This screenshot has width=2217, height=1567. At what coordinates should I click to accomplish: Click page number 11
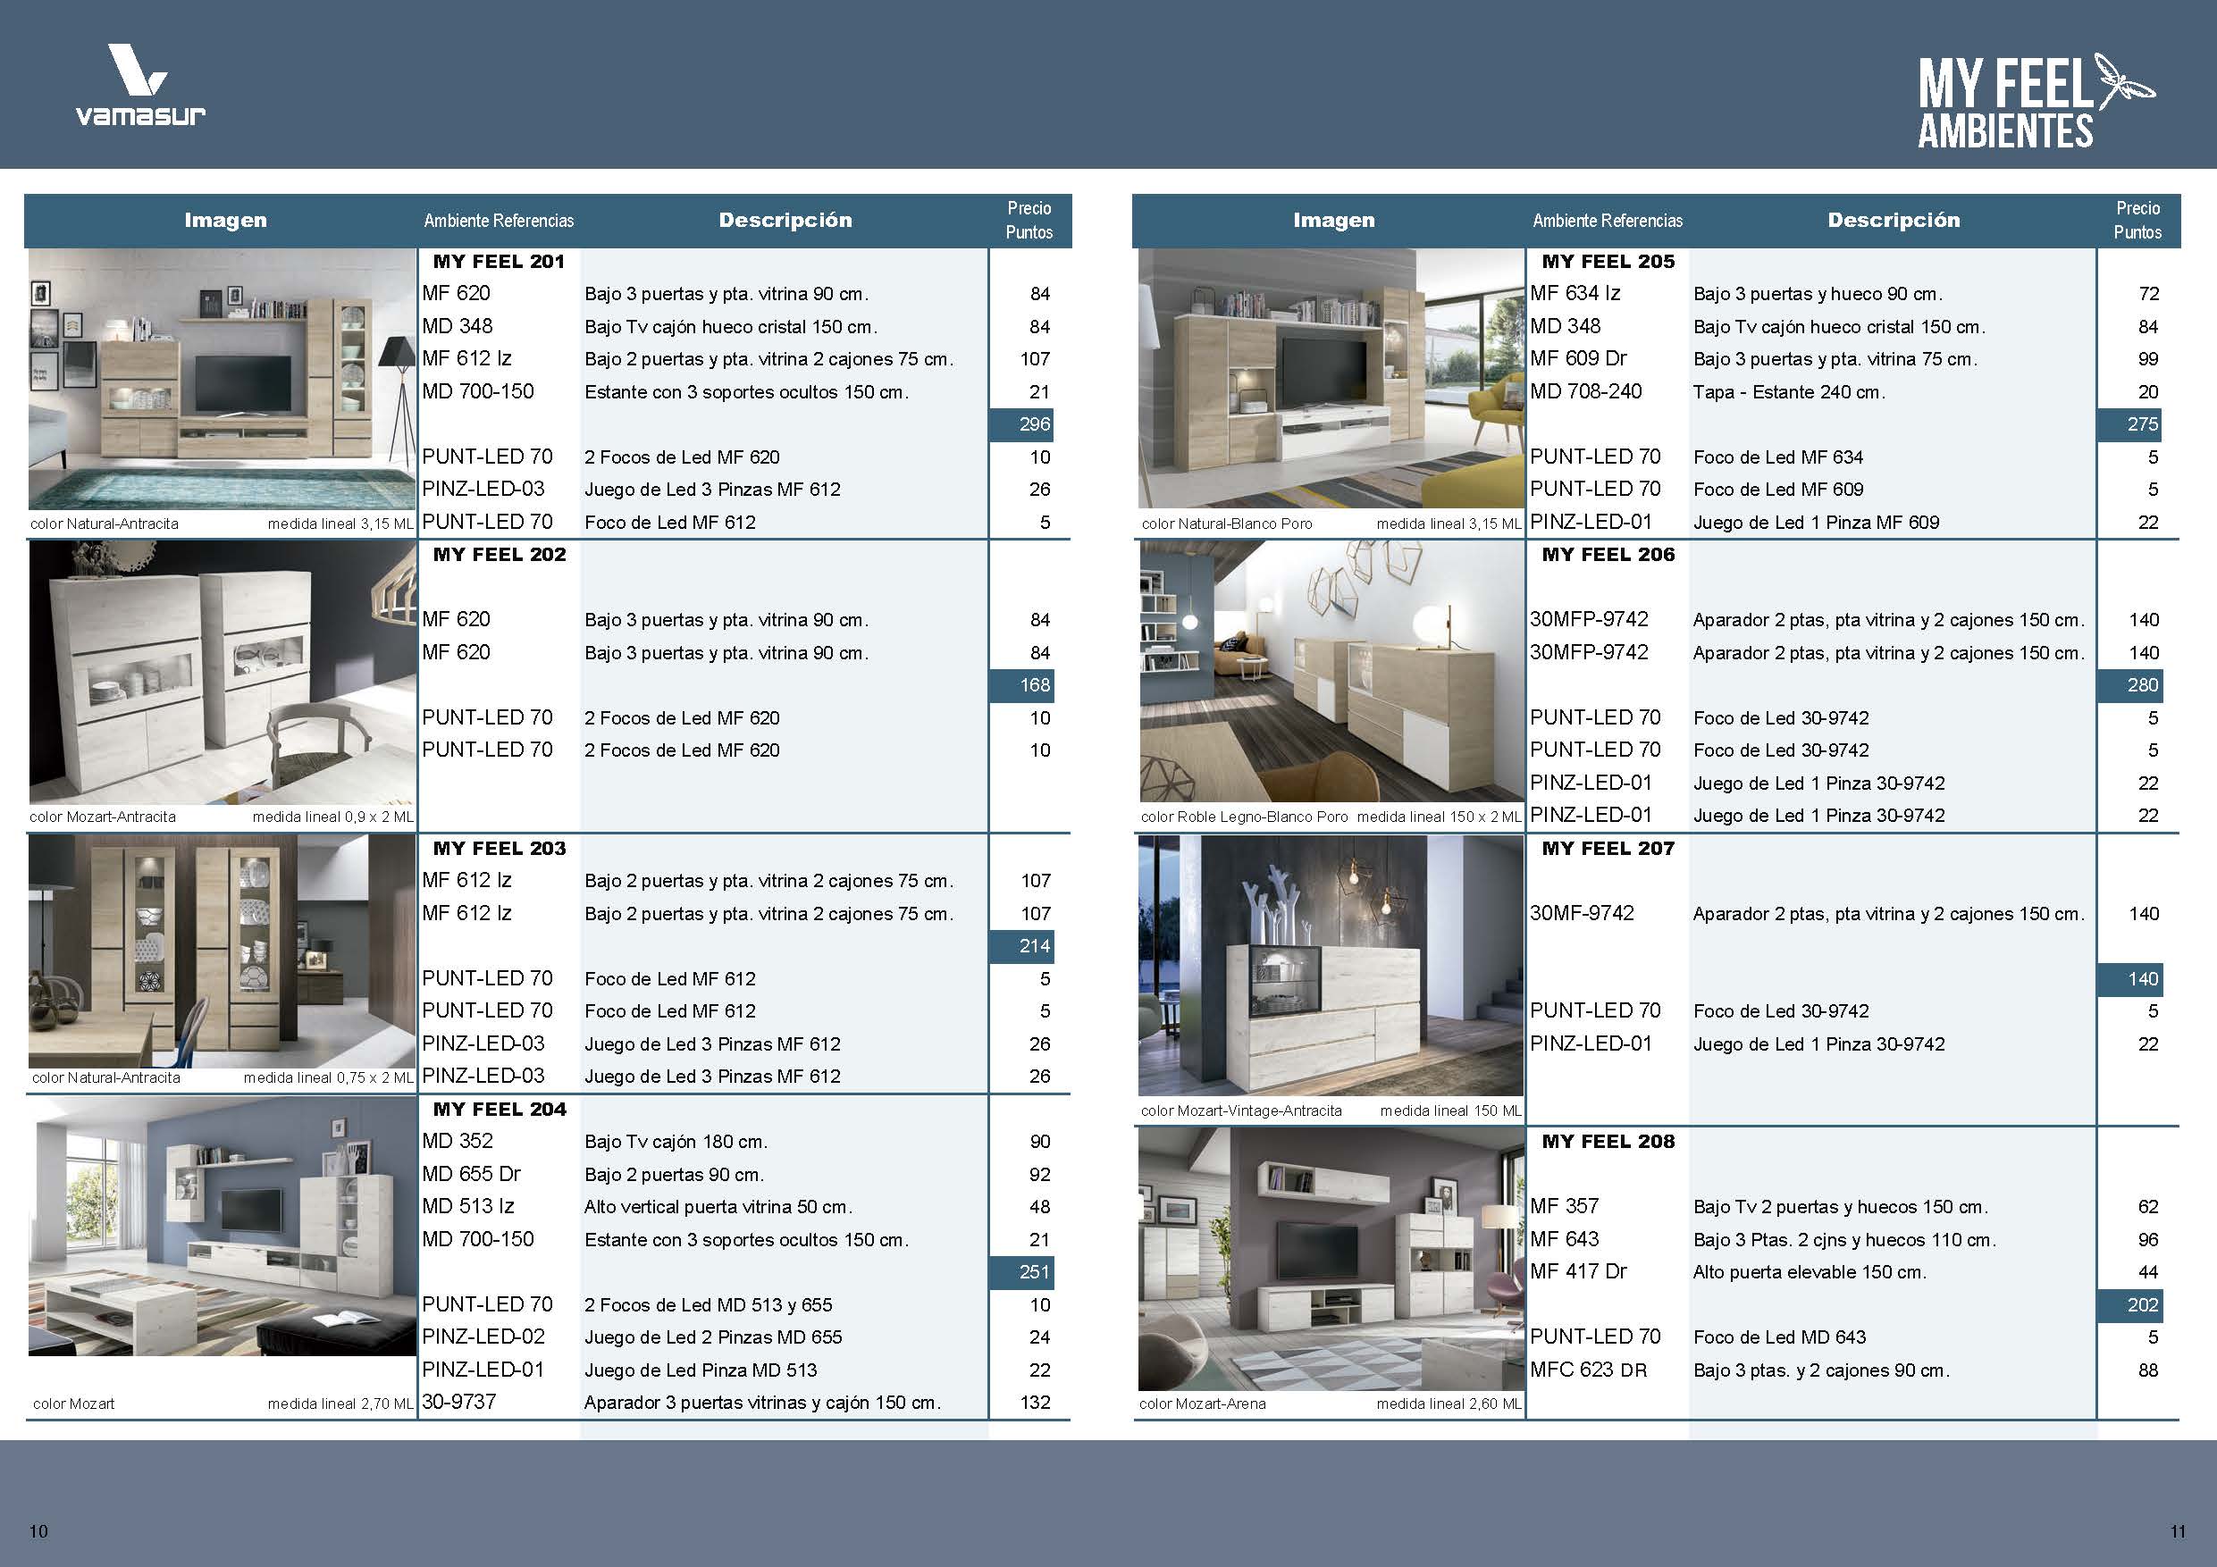[x=2178, y=1531]
